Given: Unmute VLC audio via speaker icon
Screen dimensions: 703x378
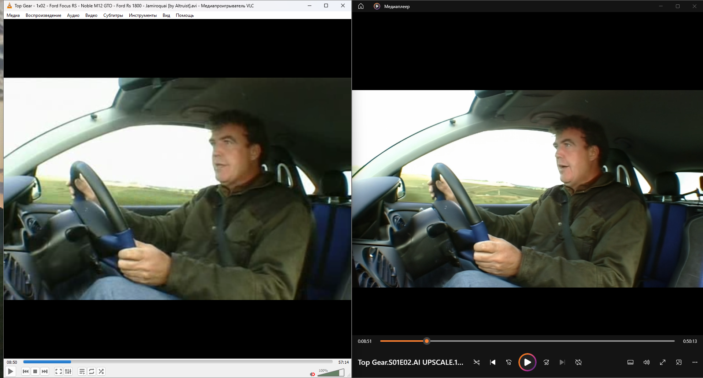Looking at the screenshot, I should coord(312,374).
